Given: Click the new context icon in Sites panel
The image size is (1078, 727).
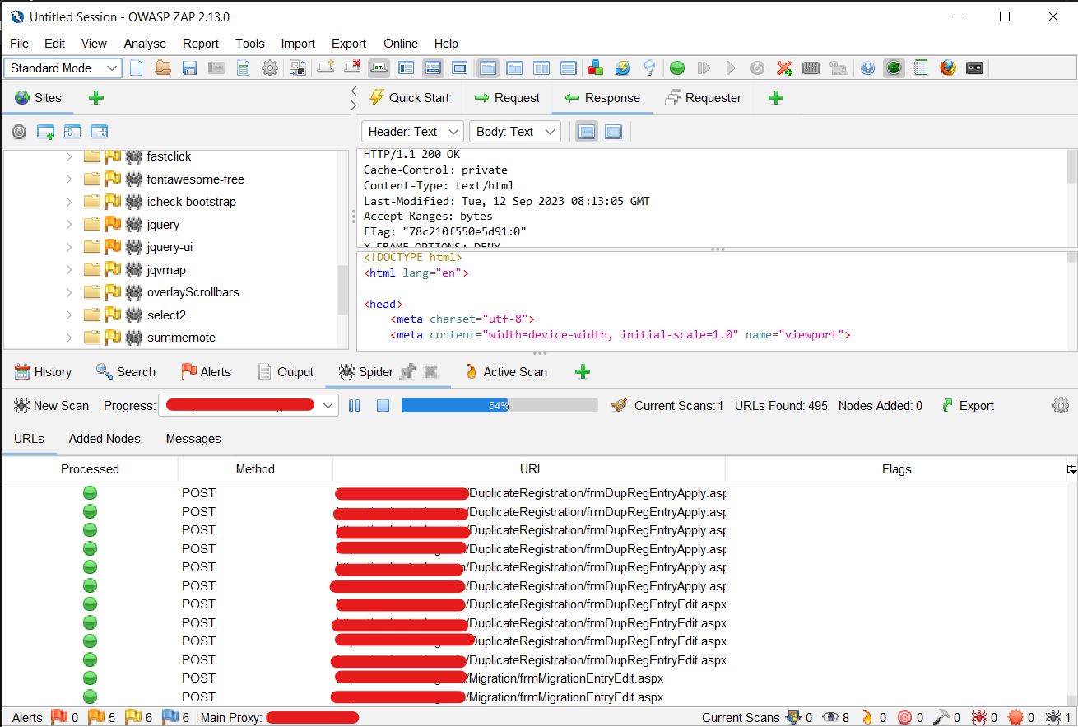Looking at the screenshot, I should [x=45, y=132].
